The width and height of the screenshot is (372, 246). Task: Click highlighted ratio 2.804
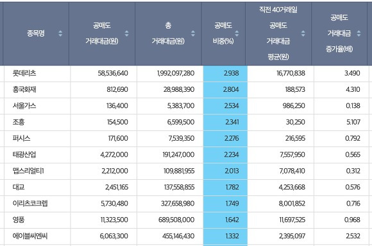click(231, 90)
